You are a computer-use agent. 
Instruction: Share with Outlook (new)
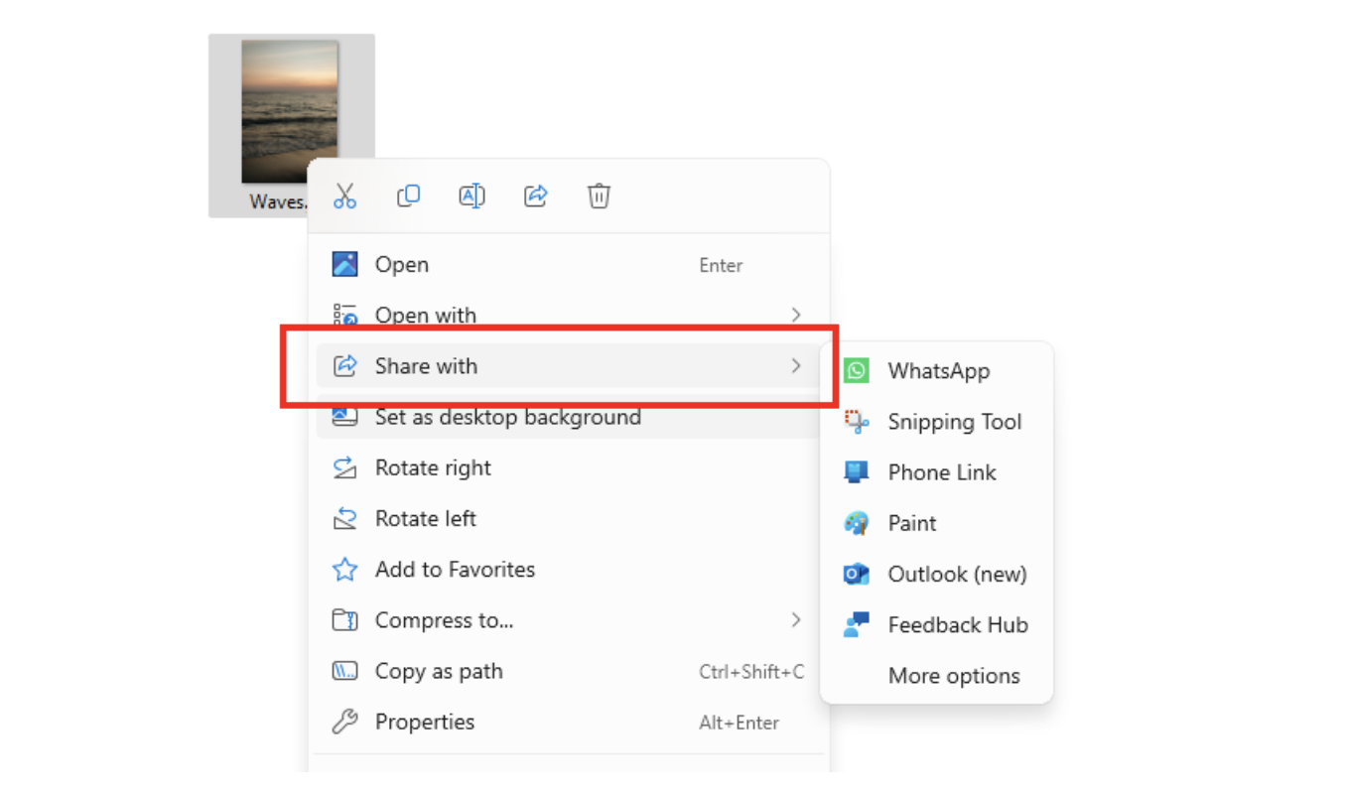point(936,574)
